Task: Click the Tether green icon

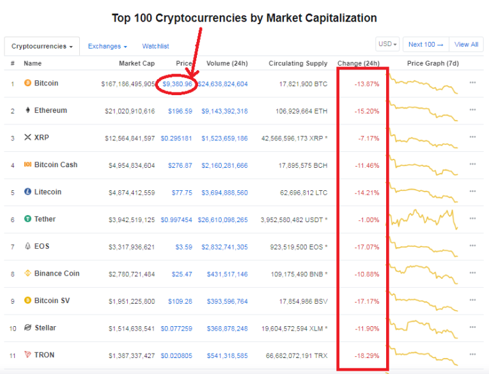Action: point(27,219)
